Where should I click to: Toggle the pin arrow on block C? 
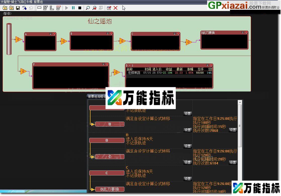coord(178,33)
